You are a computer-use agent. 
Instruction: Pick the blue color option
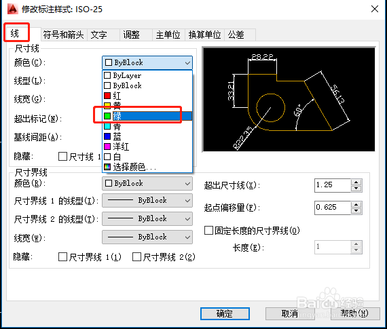coord(147,136)
